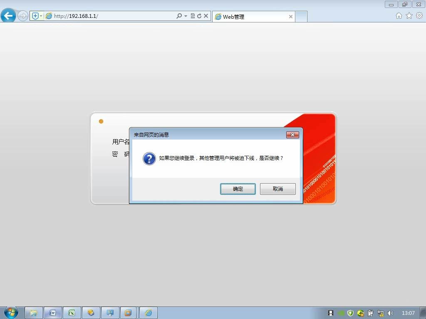Image resolution: width=426 pixels, height=319 pixels.
Task: Click the 取消 button in the dialog
Action: 277,189
